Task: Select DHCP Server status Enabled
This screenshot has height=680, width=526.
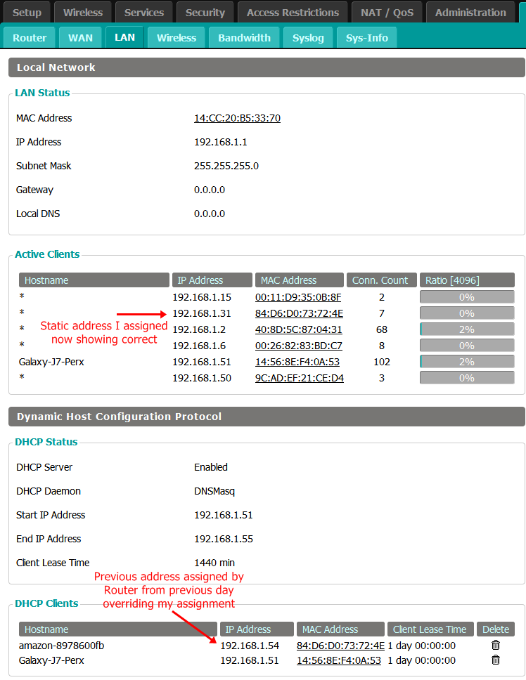Action: click(x=211, y=467)
